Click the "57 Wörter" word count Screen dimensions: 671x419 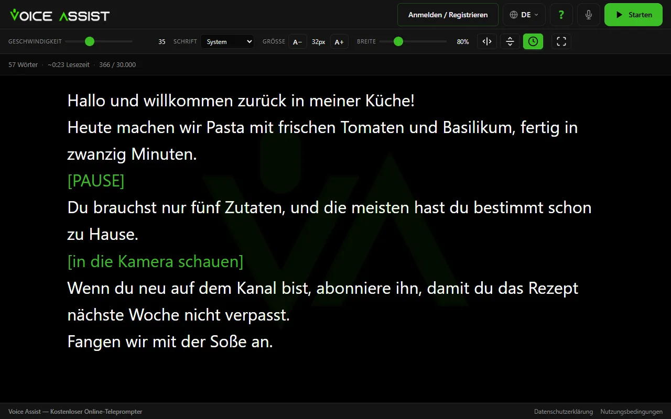click(23, 65)
